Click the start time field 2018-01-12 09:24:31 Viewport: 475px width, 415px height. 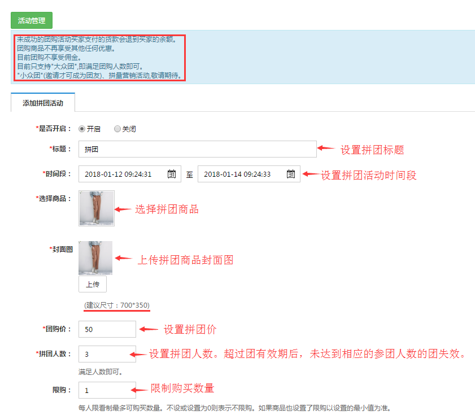pos(130,174)
